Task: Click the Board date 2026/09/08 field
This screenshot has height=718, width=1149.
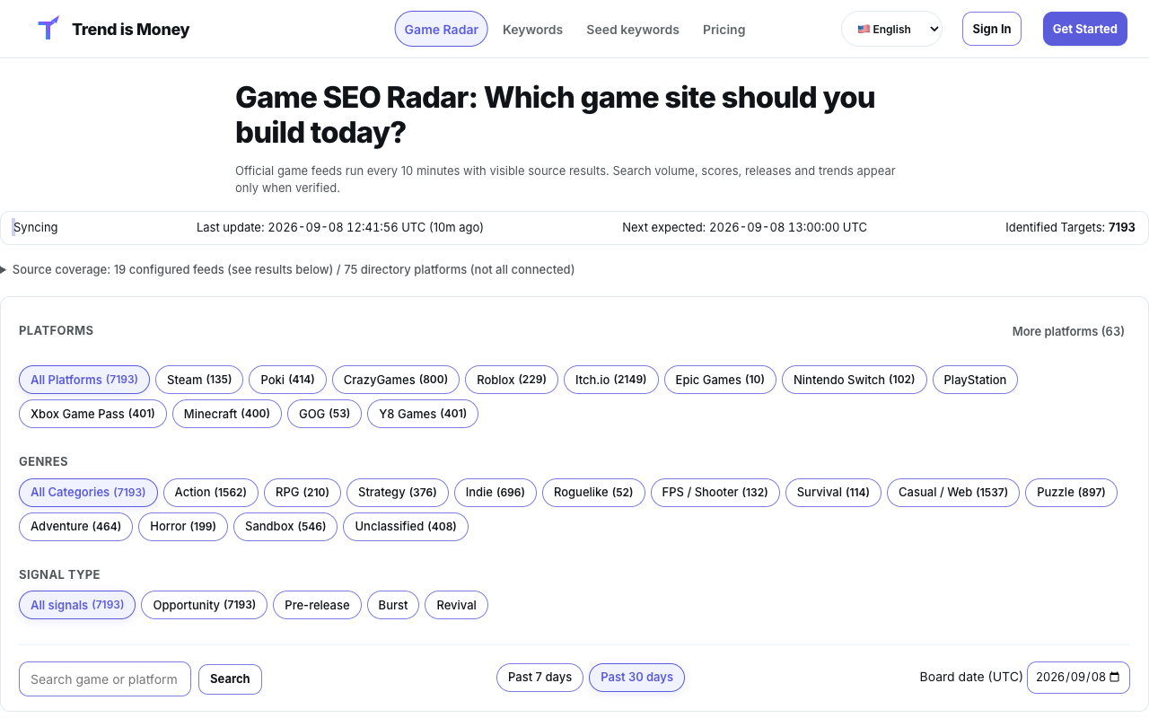Action: [x=1078, y=678]
